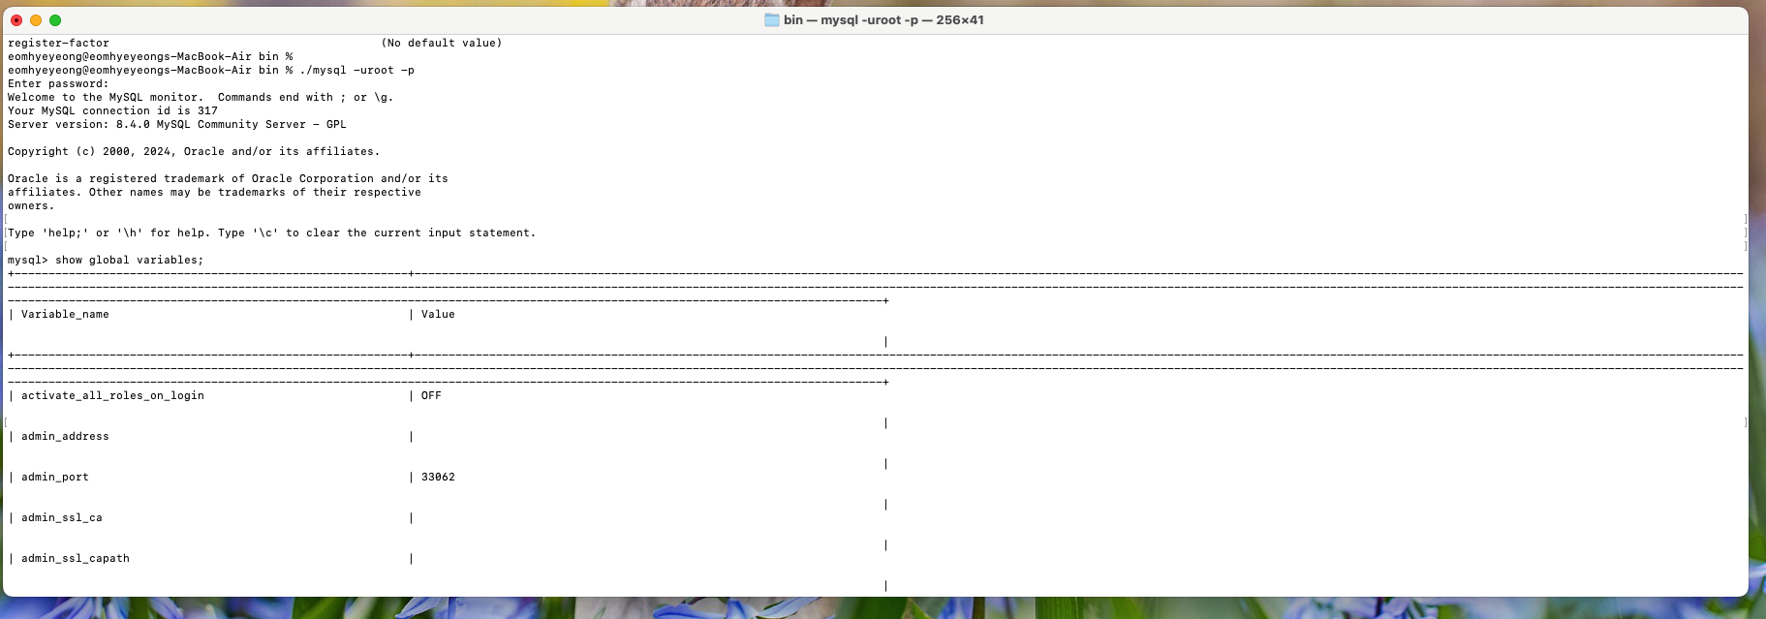Click the 'register-factor' text line
Screen dimensions: 1766x619
58,44
